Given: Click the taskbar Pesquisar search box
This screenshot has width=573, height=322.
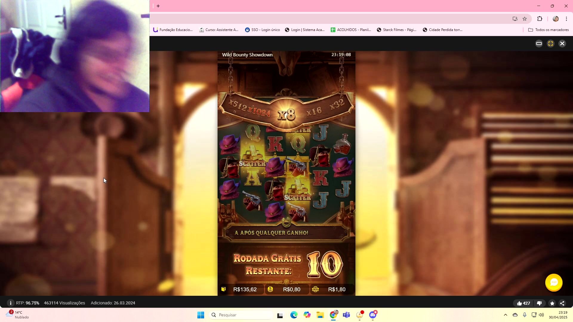Looking at the screenshot, I should (x=241, y=315).
